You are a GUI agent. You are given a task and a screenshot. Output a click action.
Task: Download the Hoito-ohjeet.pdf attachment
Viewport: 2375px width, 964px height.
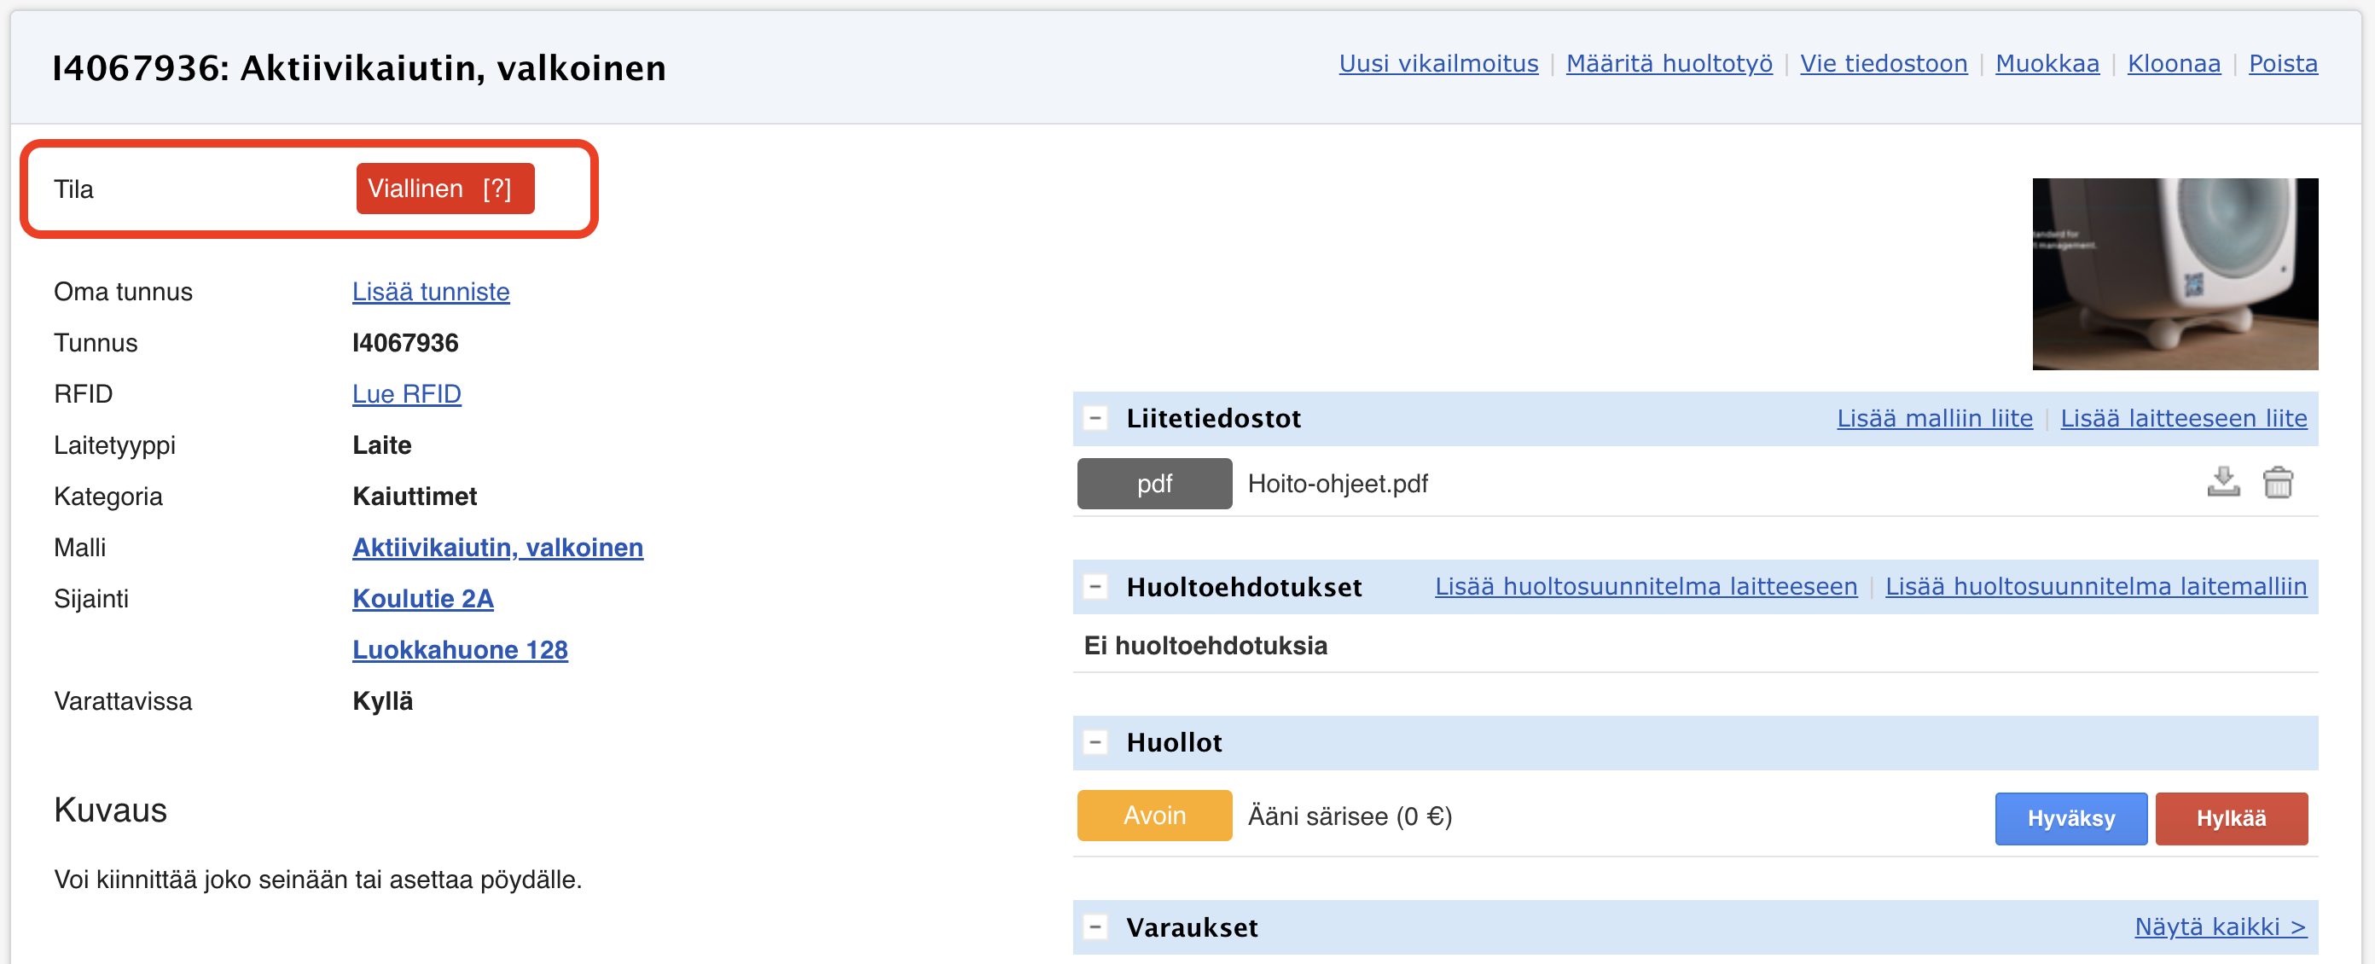[x=2223, y=482]
